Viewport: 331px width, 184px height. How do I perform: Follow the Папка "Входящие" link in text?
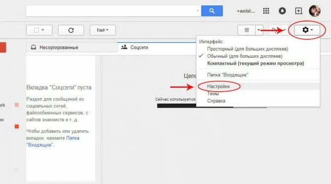click(53, 142)
